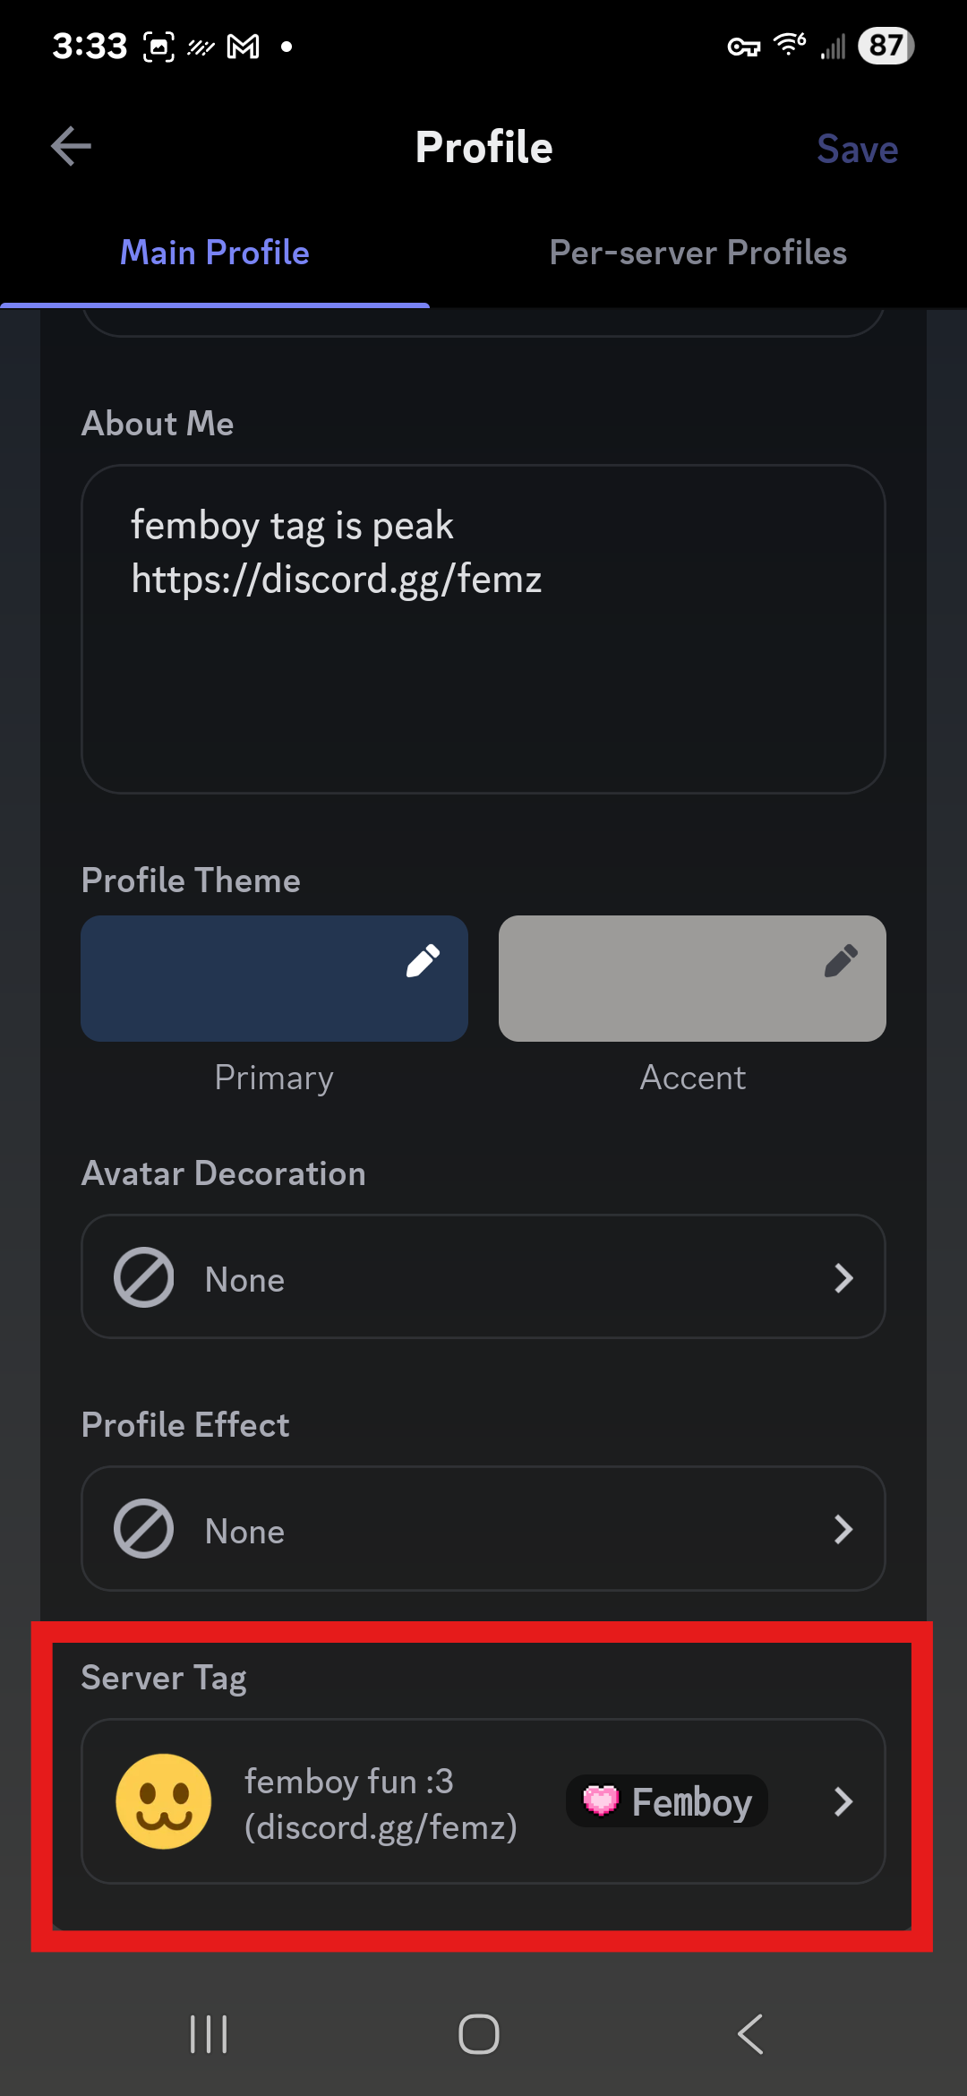
Task: Open the femboy fun :3 server tag row
Action: (x=483, y=1801)
